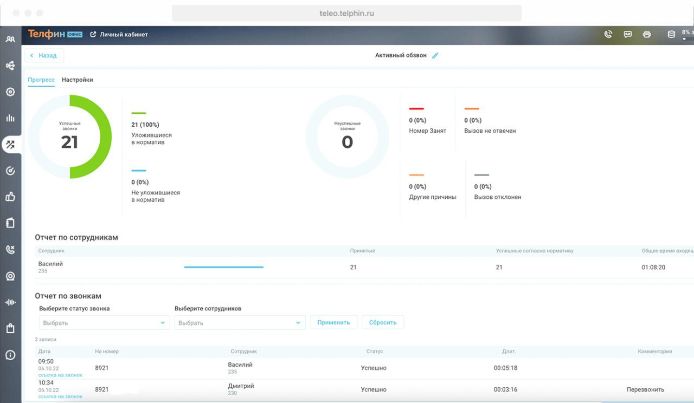The image size is (694, 403).
Task: Expand the Выберите сотрудников dropdown
Action: click(x=239, y=323)
